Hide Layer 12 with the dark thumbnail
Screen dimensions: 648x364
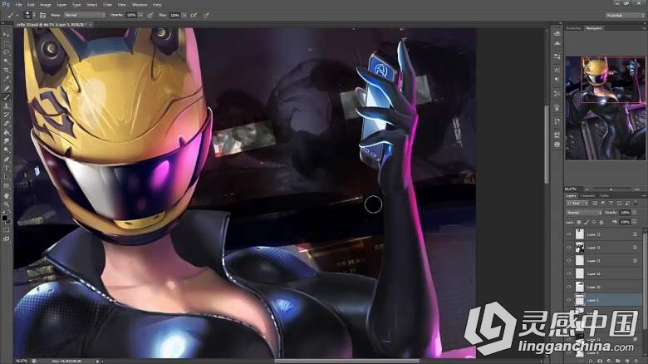pos(569,248)
